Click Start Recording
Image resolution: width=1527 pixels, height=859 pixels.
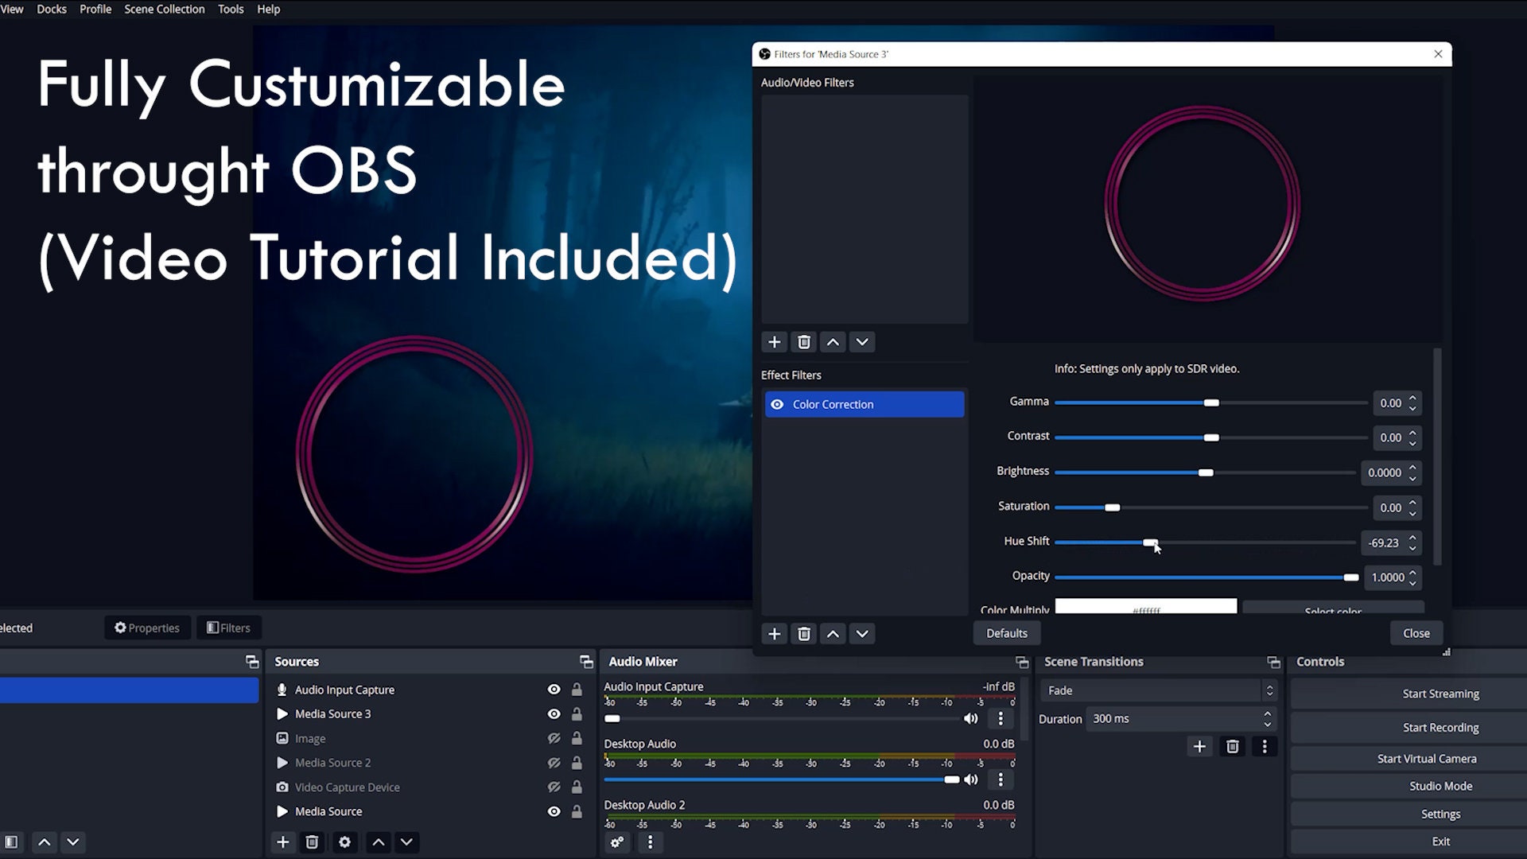pos(1440,728)
